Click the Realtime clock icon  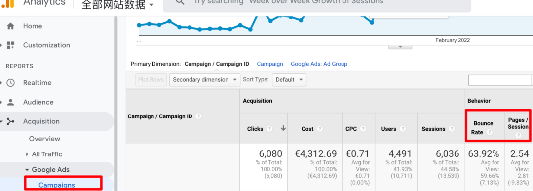[10, 83]
